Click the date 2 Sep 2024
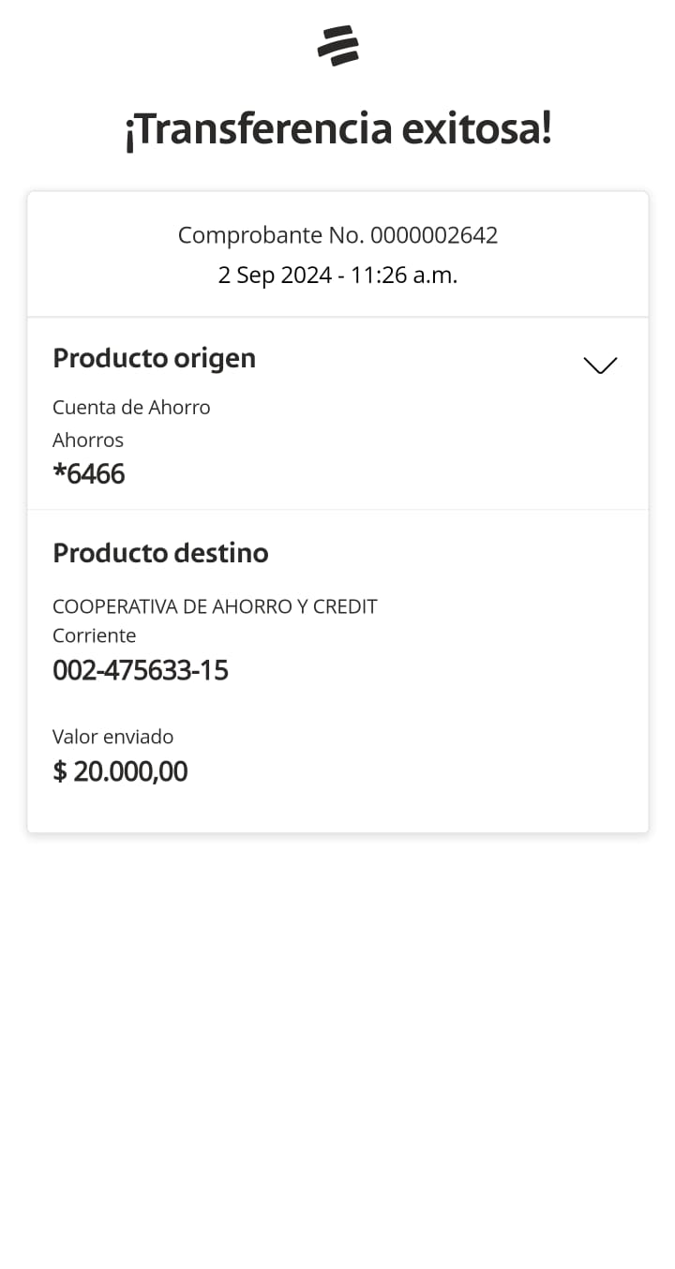The height and width of the screenshot is (1269, 675). click(x=275, y=276)
